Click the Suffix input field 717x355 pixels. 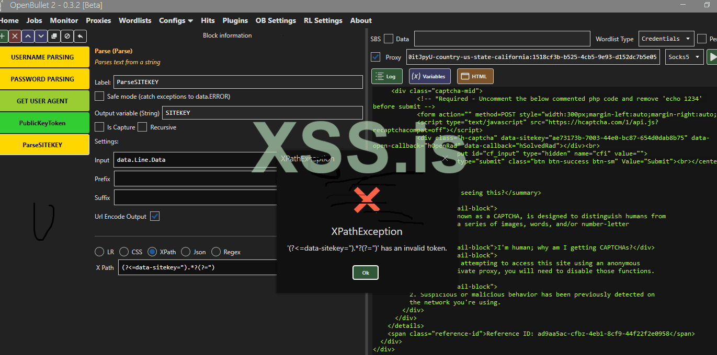tap(195, 197)
